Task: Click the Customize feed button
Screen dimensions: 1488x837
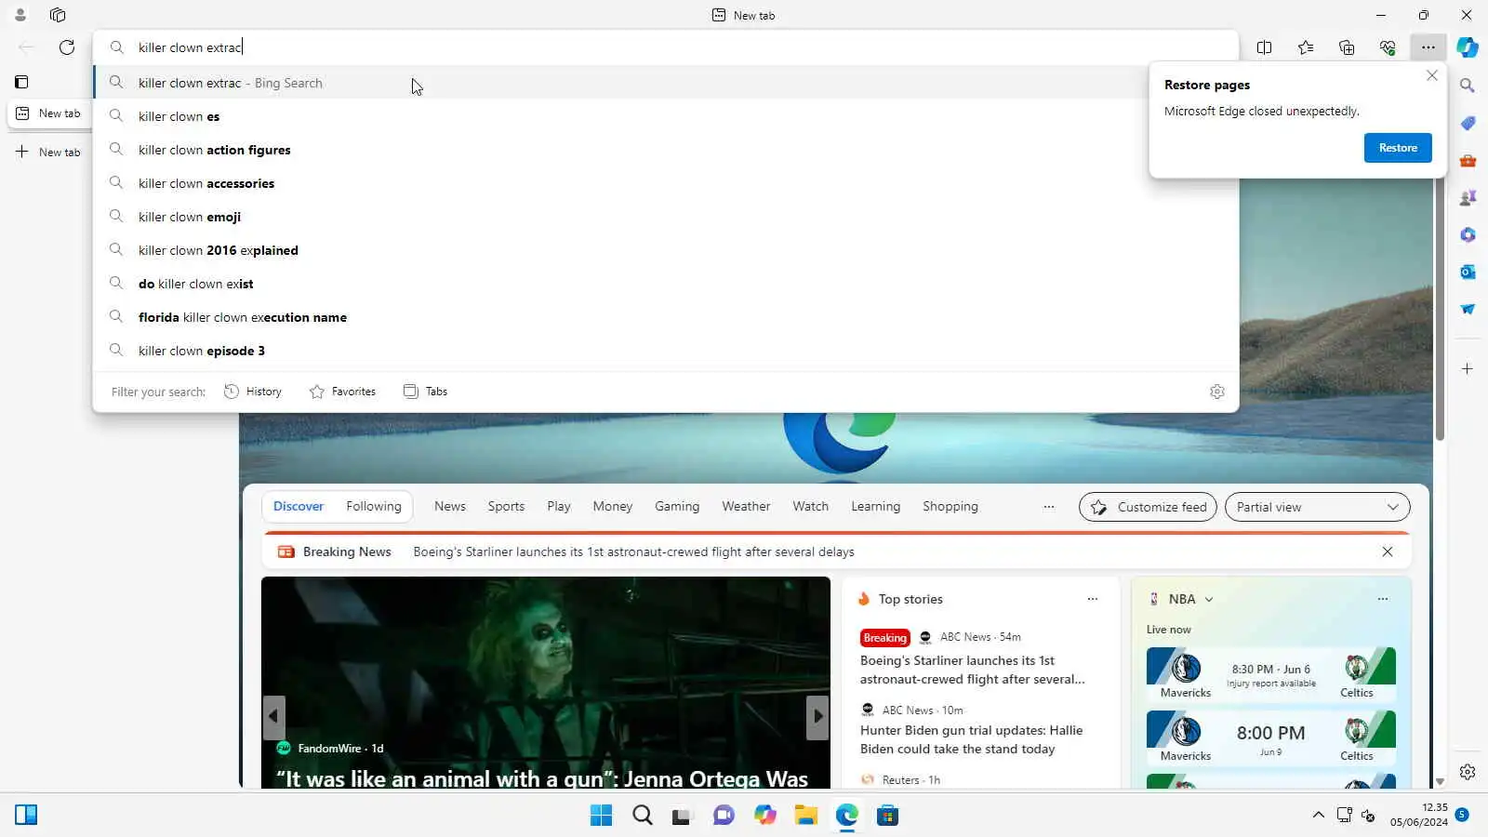Action: click(1148, 507)
